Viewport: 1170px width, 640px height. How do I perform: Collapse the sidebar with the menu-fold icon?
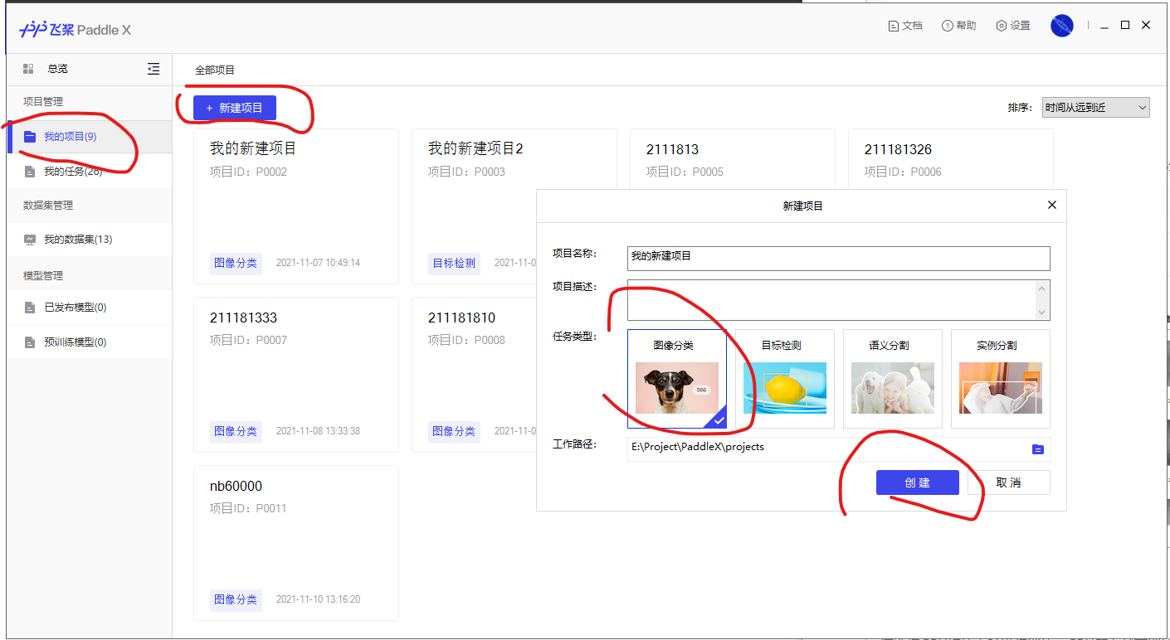[x=154, y=69]
